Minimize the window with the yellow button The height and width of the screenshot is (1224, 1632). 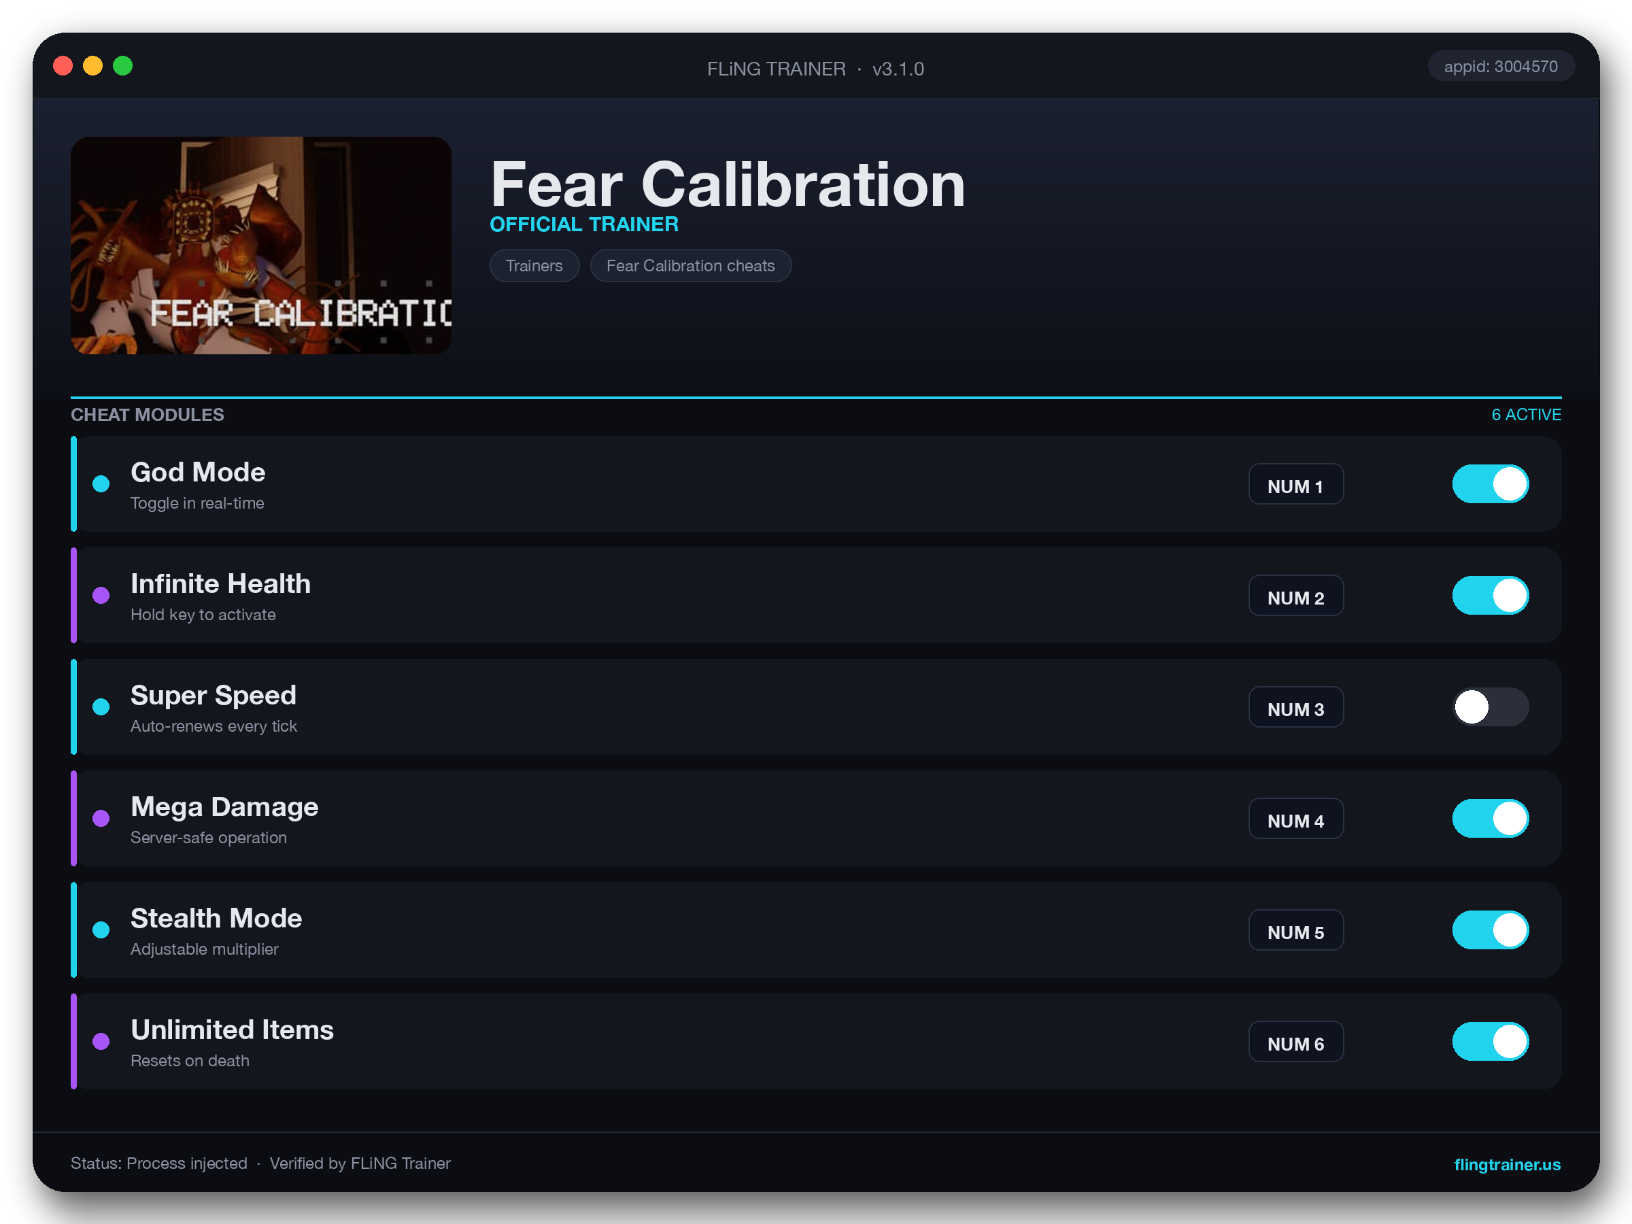click(93, 66)
